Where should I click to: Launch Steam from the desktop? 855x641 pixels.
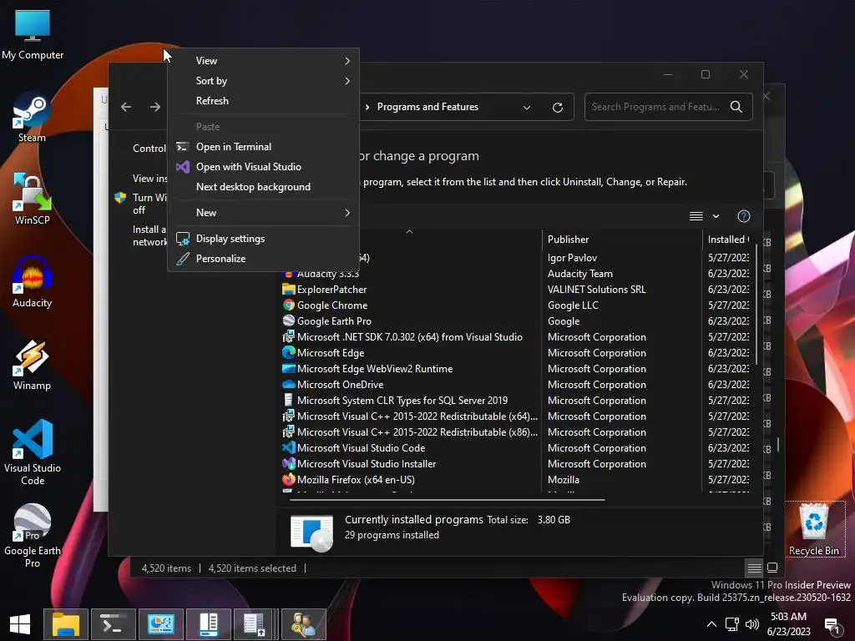(x=33, y=118)
